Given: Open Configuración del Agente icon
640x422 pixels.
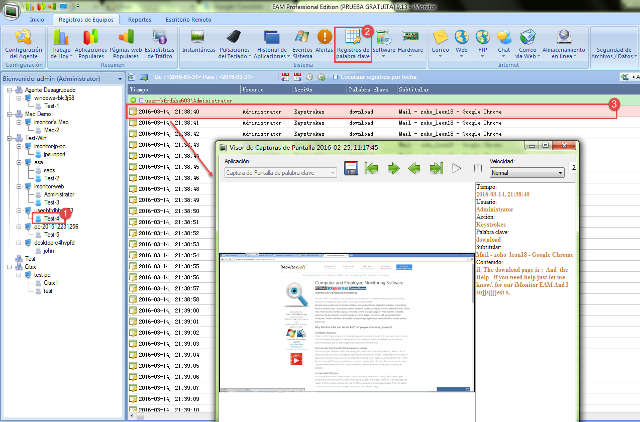Looking at the screenshot, I should coord(24,38).
